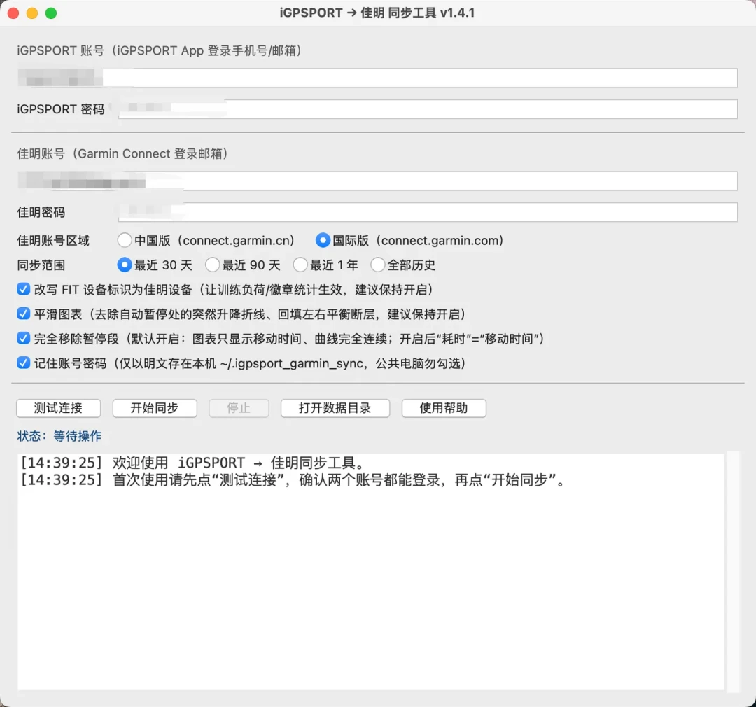The height and width of the screenshot is (707, 756).
Task: Toggle 完全移除暂停段 checkbox
Action: coord(23,339)
